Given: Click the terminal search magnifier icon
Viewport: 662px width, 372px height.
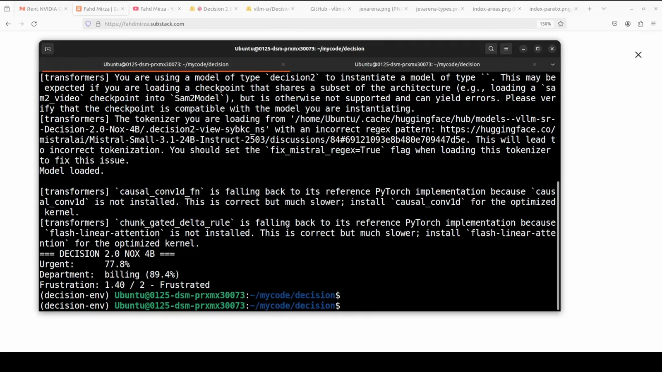Looking at the screenshot, I should (x=491, y=49).
